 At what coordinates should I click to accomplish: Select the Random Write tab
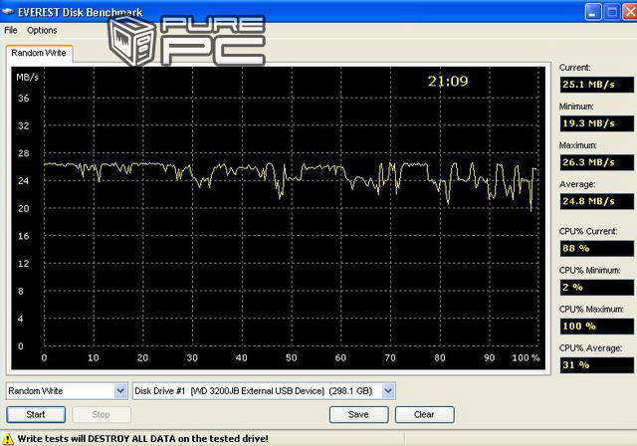[39, 53]
